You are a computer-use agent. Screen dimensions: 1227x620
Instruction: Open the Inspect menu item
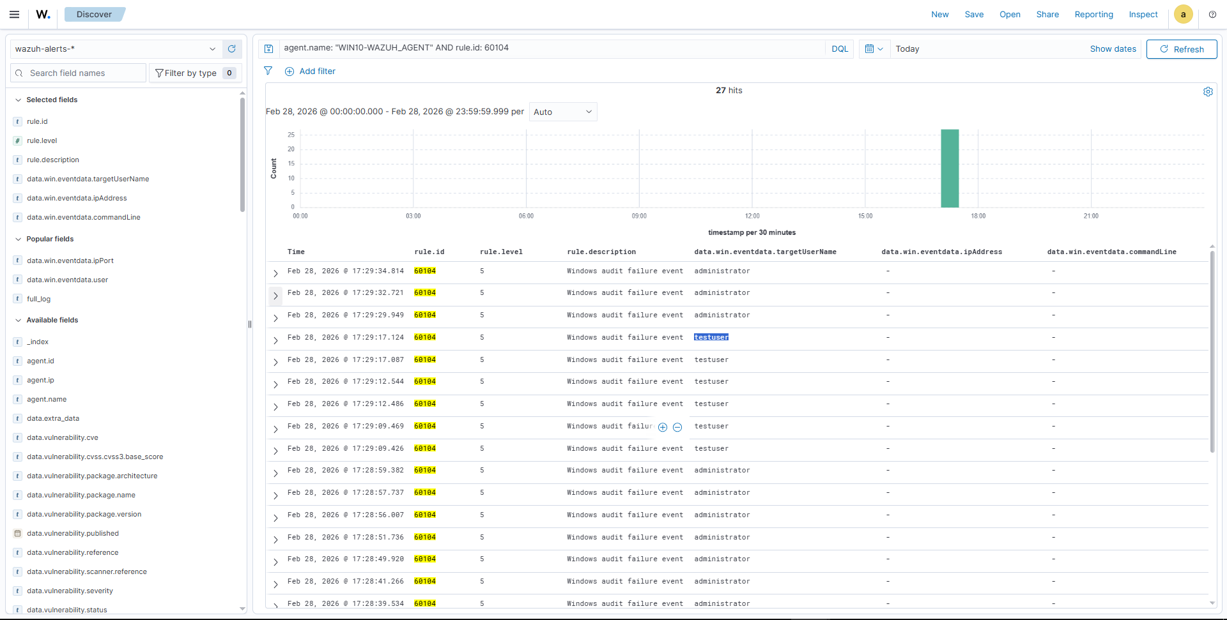[x=1143, y=14]
